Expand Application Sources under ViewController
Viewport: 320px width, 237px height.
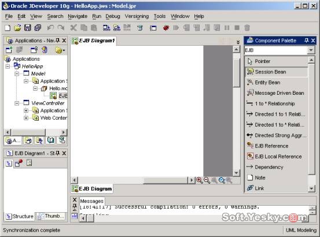(x=26, y=110)
